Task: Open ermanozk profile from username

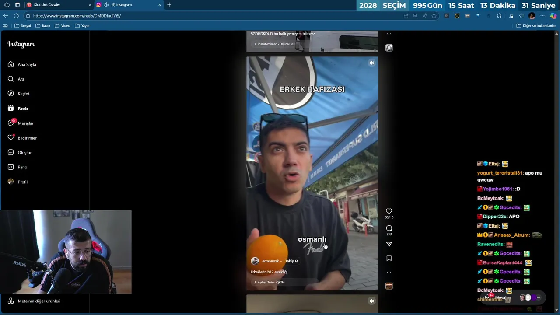Action: click(270, 261)
